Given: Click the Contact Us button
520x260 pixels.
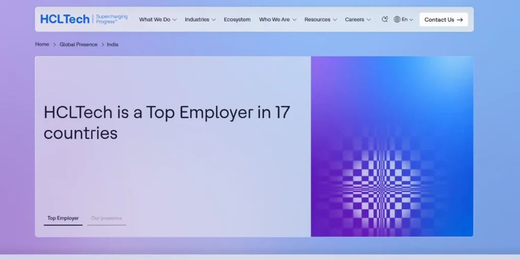Looking at the screenshot, I should [x=443, y=20].
